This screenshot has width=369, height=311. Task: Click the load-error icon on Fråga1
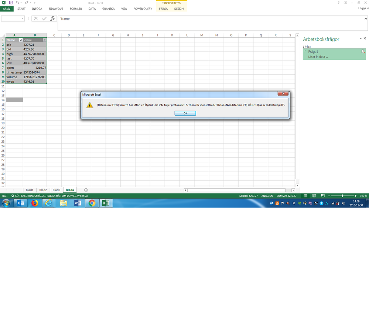point(362,52)
